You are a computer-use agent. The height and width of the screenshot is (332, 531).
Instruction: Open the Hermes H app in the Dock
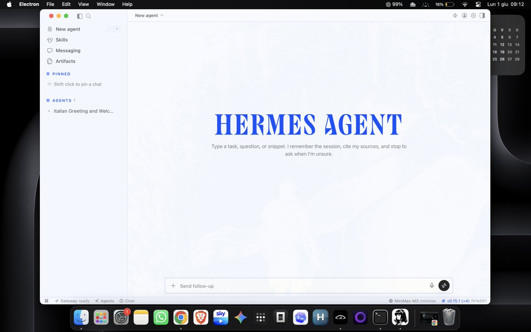click(320, 317)
